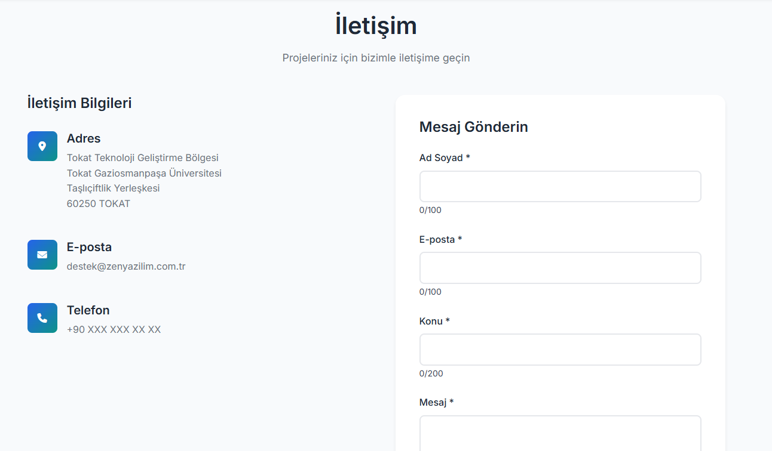Click into the E-posta form input
Viewport: 772px width, 451px height.
click(x=560, y=268)
